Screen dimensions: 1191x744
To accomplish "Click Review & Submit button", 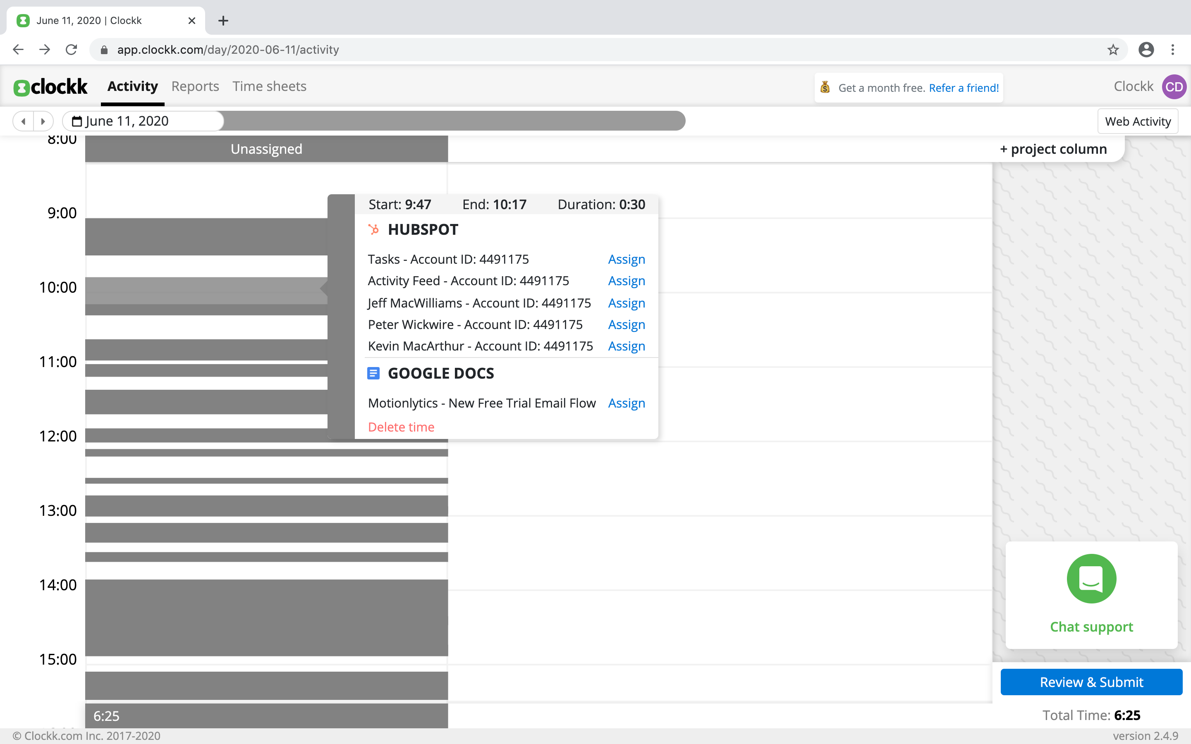I will pyautogui.click(x=1091, y=682).
